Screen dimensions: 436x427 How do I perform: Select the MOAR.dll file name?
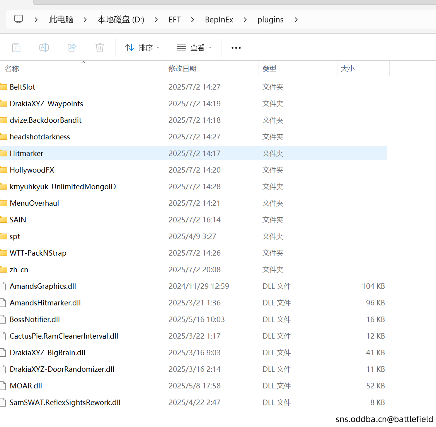click(26, 386)
